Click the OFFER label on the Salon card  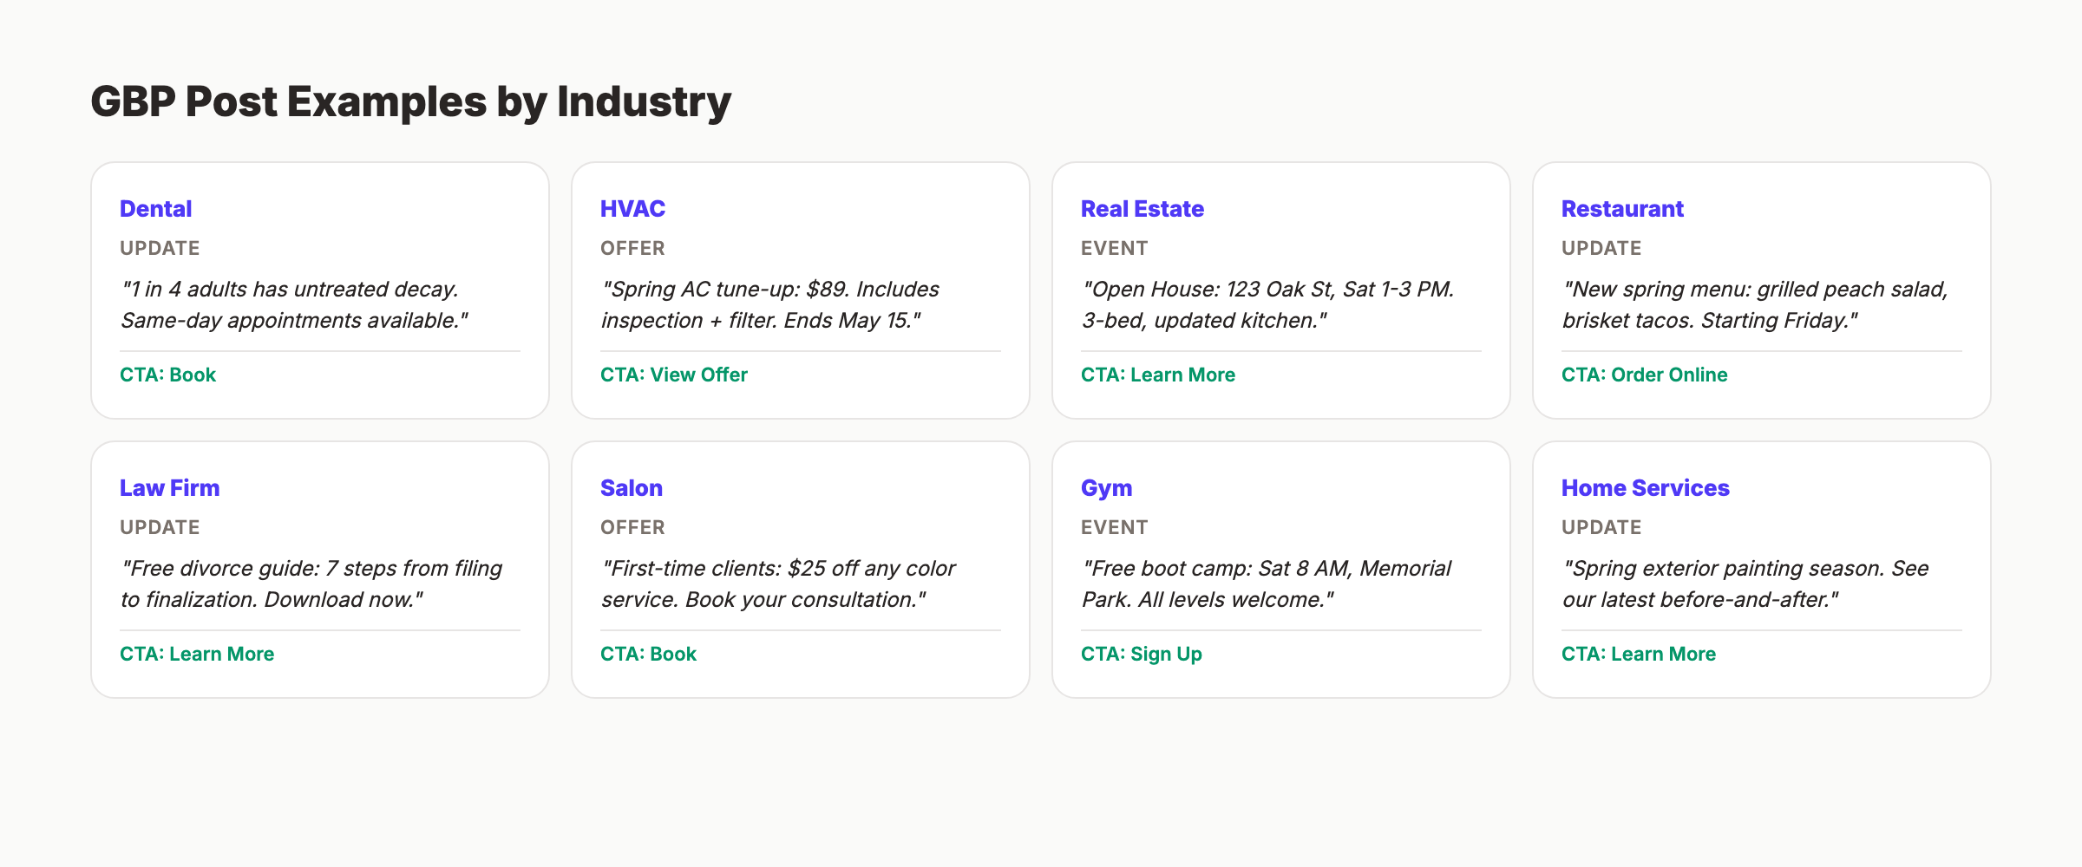coord(632,526)
